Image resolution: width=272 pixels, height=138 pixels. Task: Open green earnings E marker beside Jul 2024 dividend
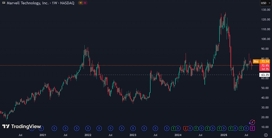[x=196, y=128]
